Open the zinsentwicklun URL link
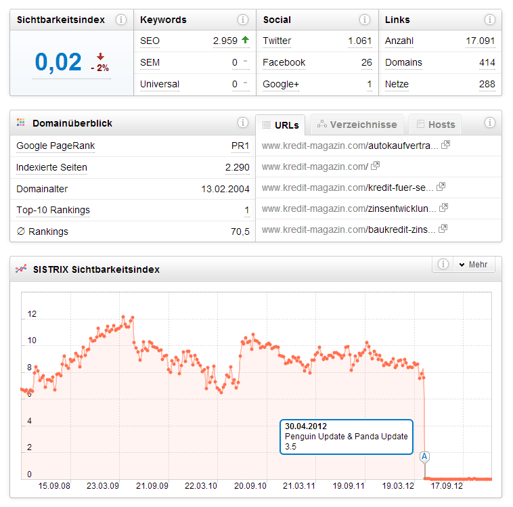This screenshot has width=513, height=507. 348,208
